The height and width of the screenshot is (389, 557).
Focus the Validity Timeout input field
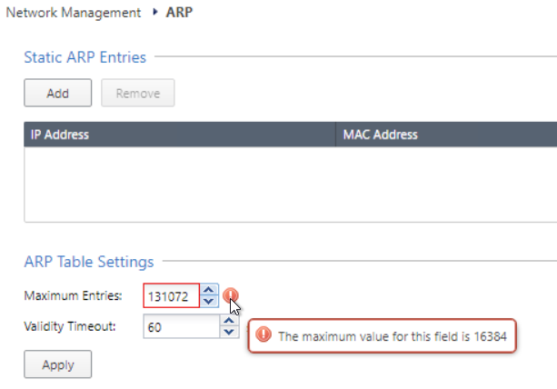coord(181,326)
